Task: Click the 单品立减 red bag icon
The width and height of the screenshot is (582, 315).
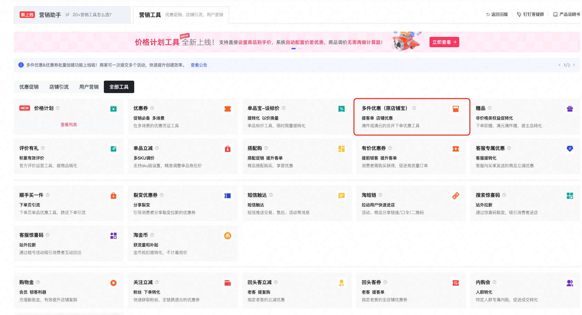Action: point(228,149)
